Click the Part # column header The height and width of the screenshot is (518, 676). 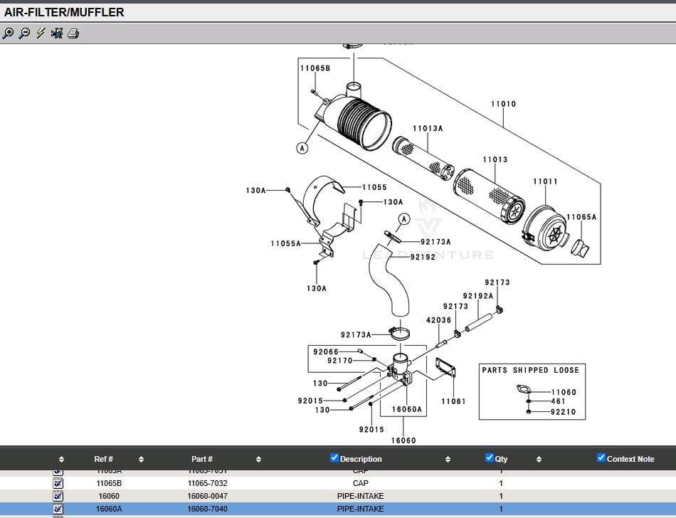[202, 460]
